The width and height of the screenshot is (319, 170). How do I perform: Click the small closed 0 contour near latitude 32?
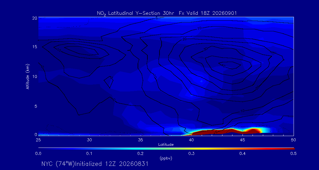pyautogui.click(x=109, y=82)
